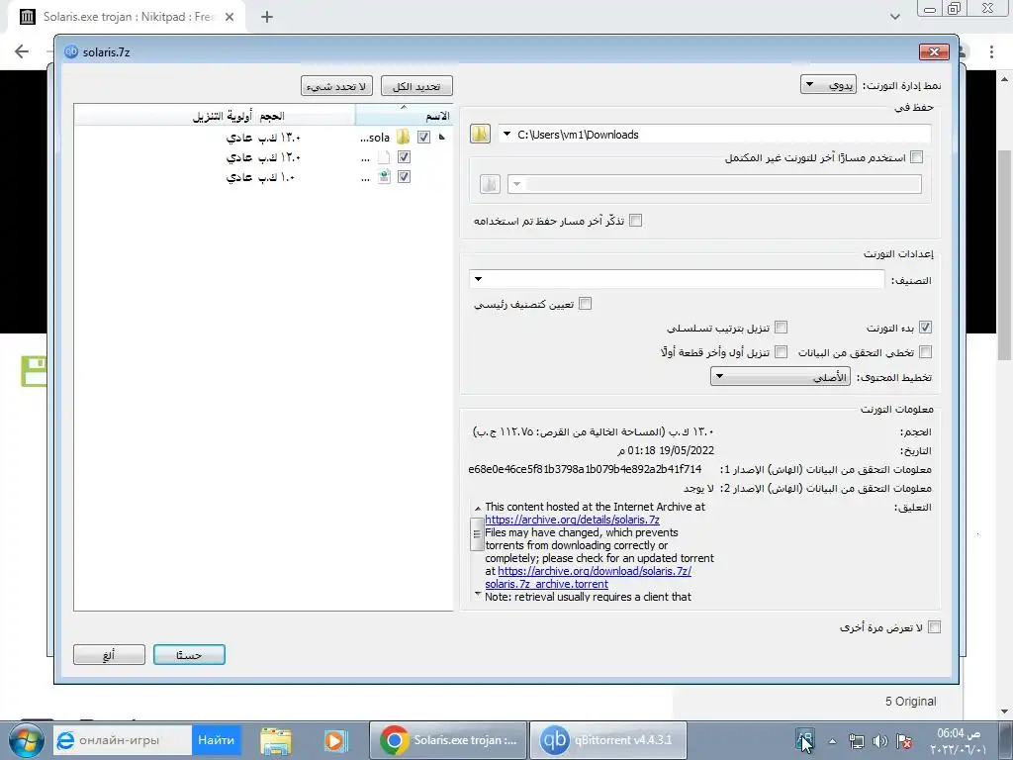Viewport: 1013px width, 760px height.
Task: Click the blank file icon in file list
Action: pos(384,157)
